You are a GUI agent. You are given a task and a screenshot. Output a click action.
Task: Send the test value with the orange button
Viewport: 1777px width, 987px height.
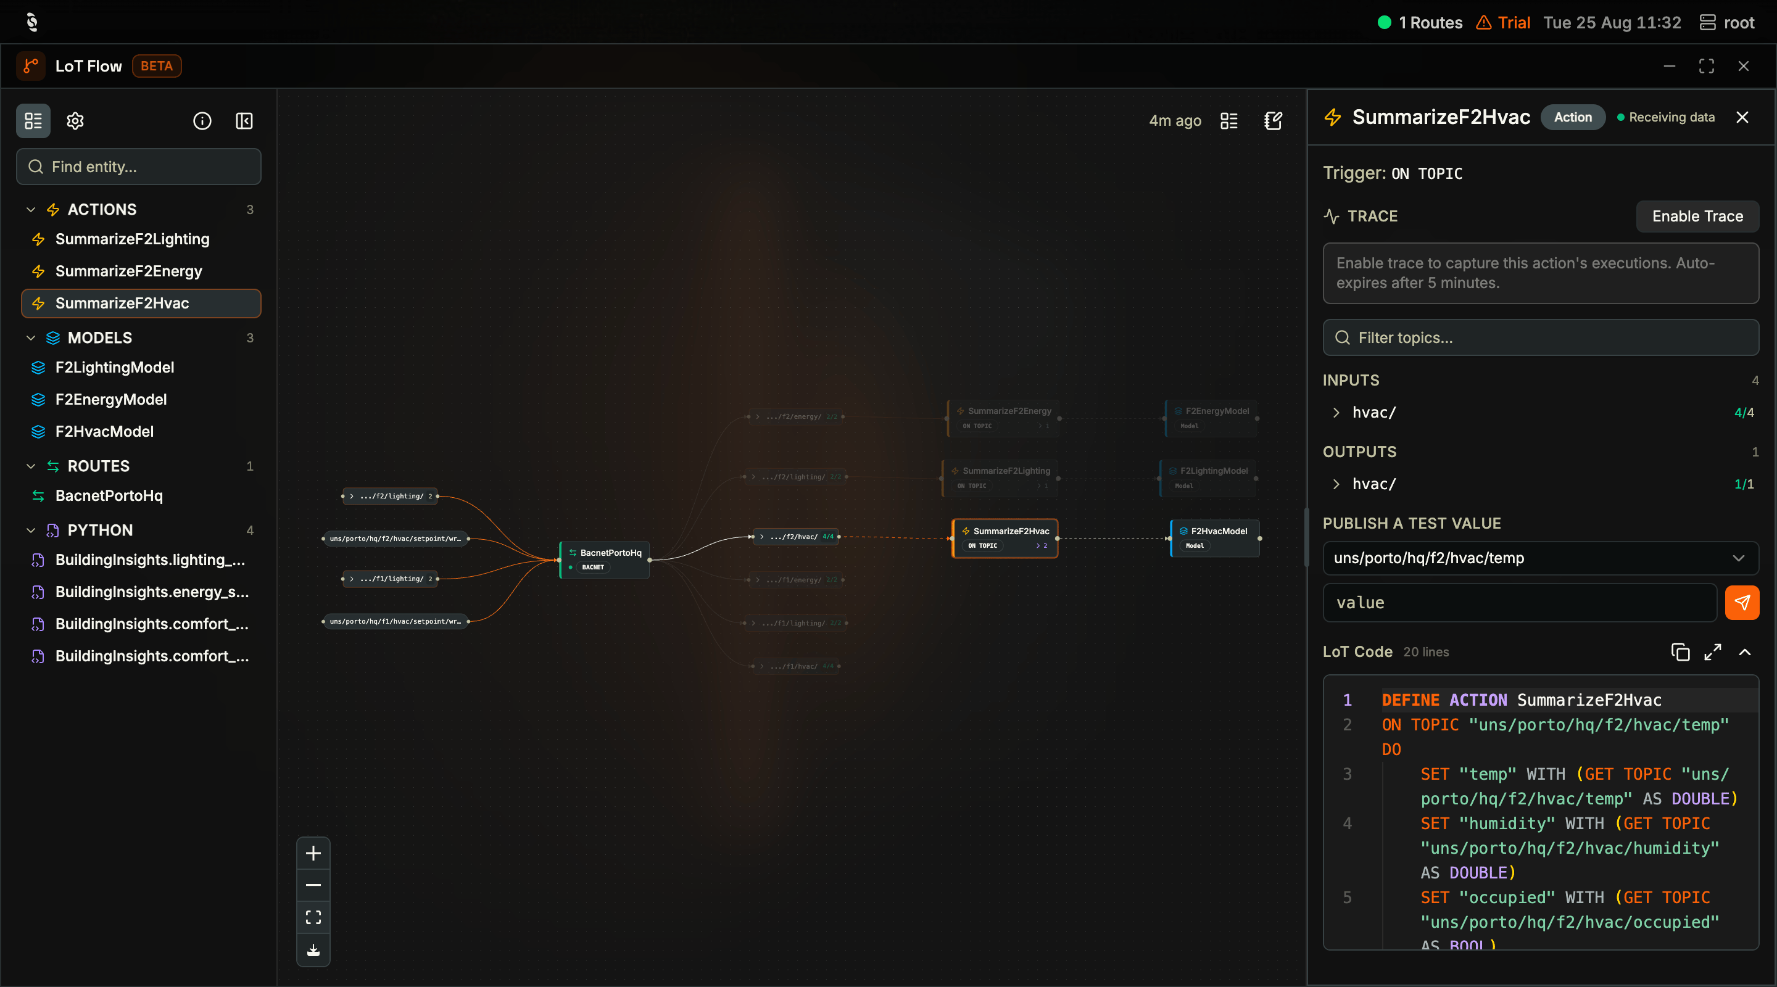(x=1742, y=603)
